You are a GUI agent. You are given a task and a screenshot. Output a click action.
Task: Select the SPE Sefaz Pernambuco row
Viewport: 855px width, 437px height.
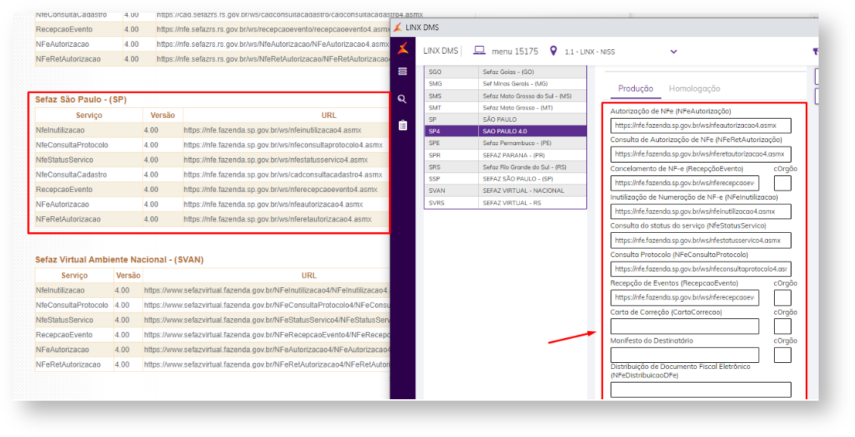coord(505,144)
